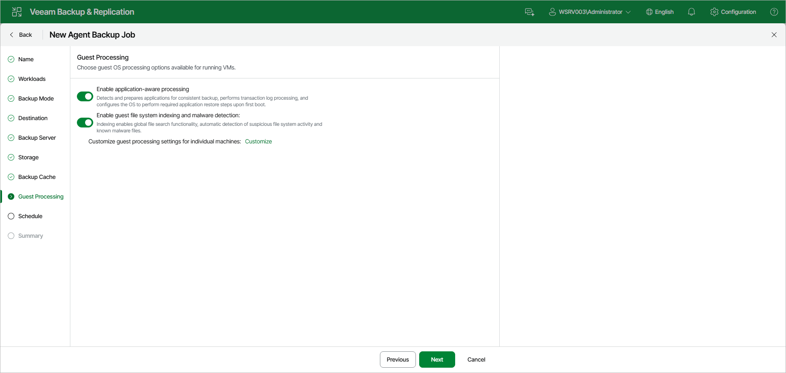Open notifications bell icon

(692, 12)
